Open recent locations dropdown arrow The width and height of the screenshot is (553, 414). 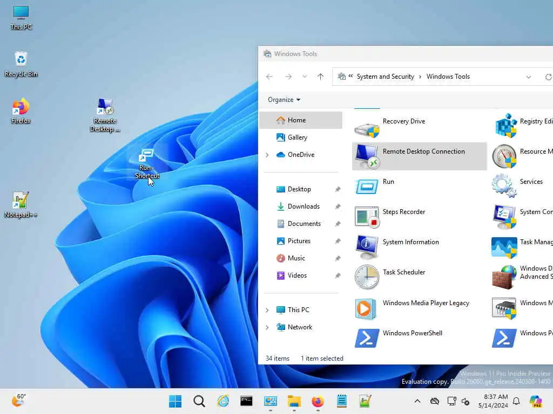[x=305, y=77]
